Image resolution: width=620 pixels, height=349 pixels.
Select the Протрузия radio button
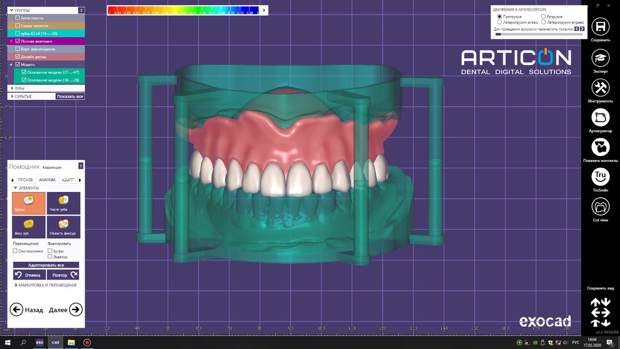[x=500, y=16]
